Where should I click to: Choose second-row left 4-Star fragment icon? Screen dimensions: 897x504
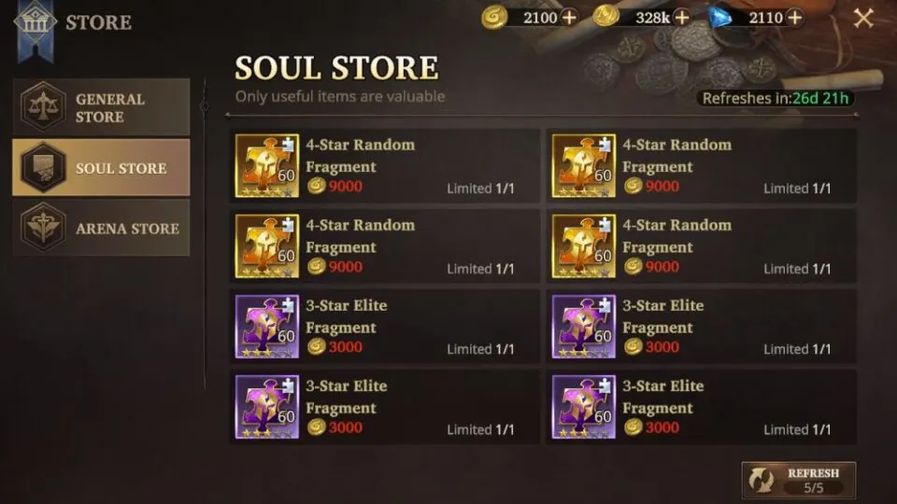(267, 246)
